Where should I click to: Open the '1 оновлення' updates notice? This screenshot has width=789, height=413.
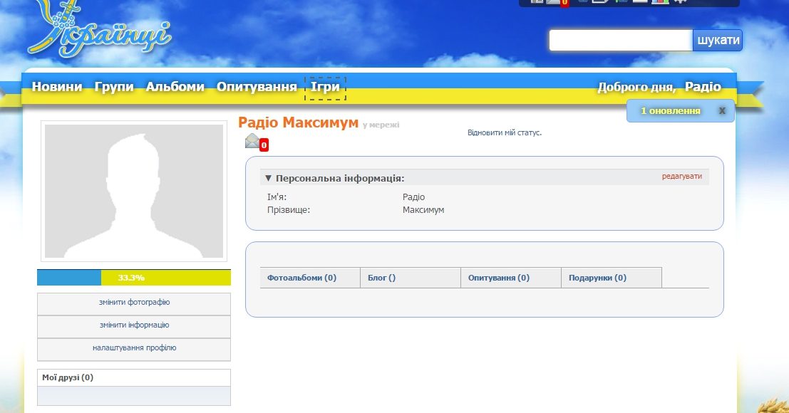pyautogui.click(x=670, y=110)
